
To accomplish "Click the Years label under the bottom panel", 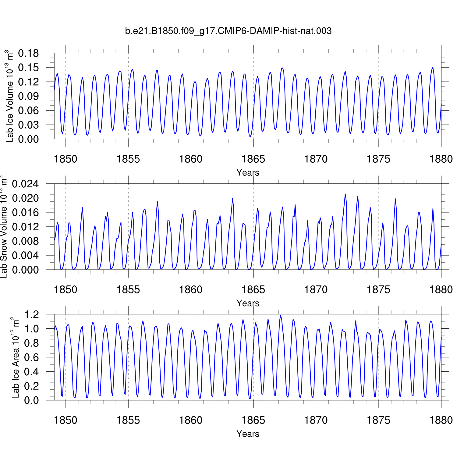I will (248, 434).
